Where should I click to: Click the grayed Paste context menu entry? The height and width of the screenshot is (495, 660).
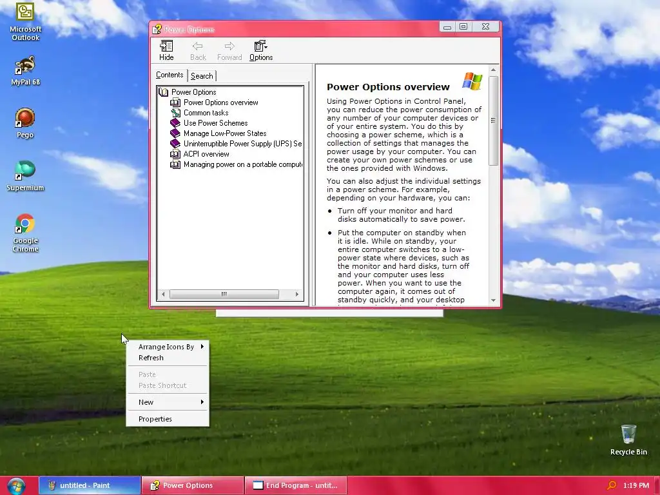coord(168,374)
